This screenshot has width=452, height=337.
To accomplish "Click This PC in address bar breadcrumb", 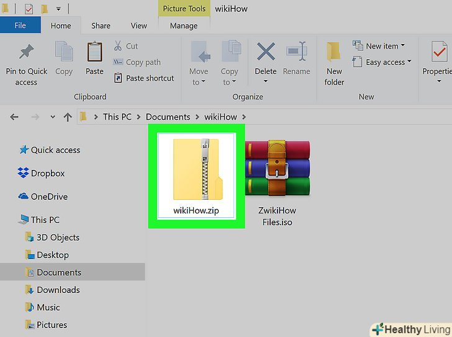I will click(117, 117).
